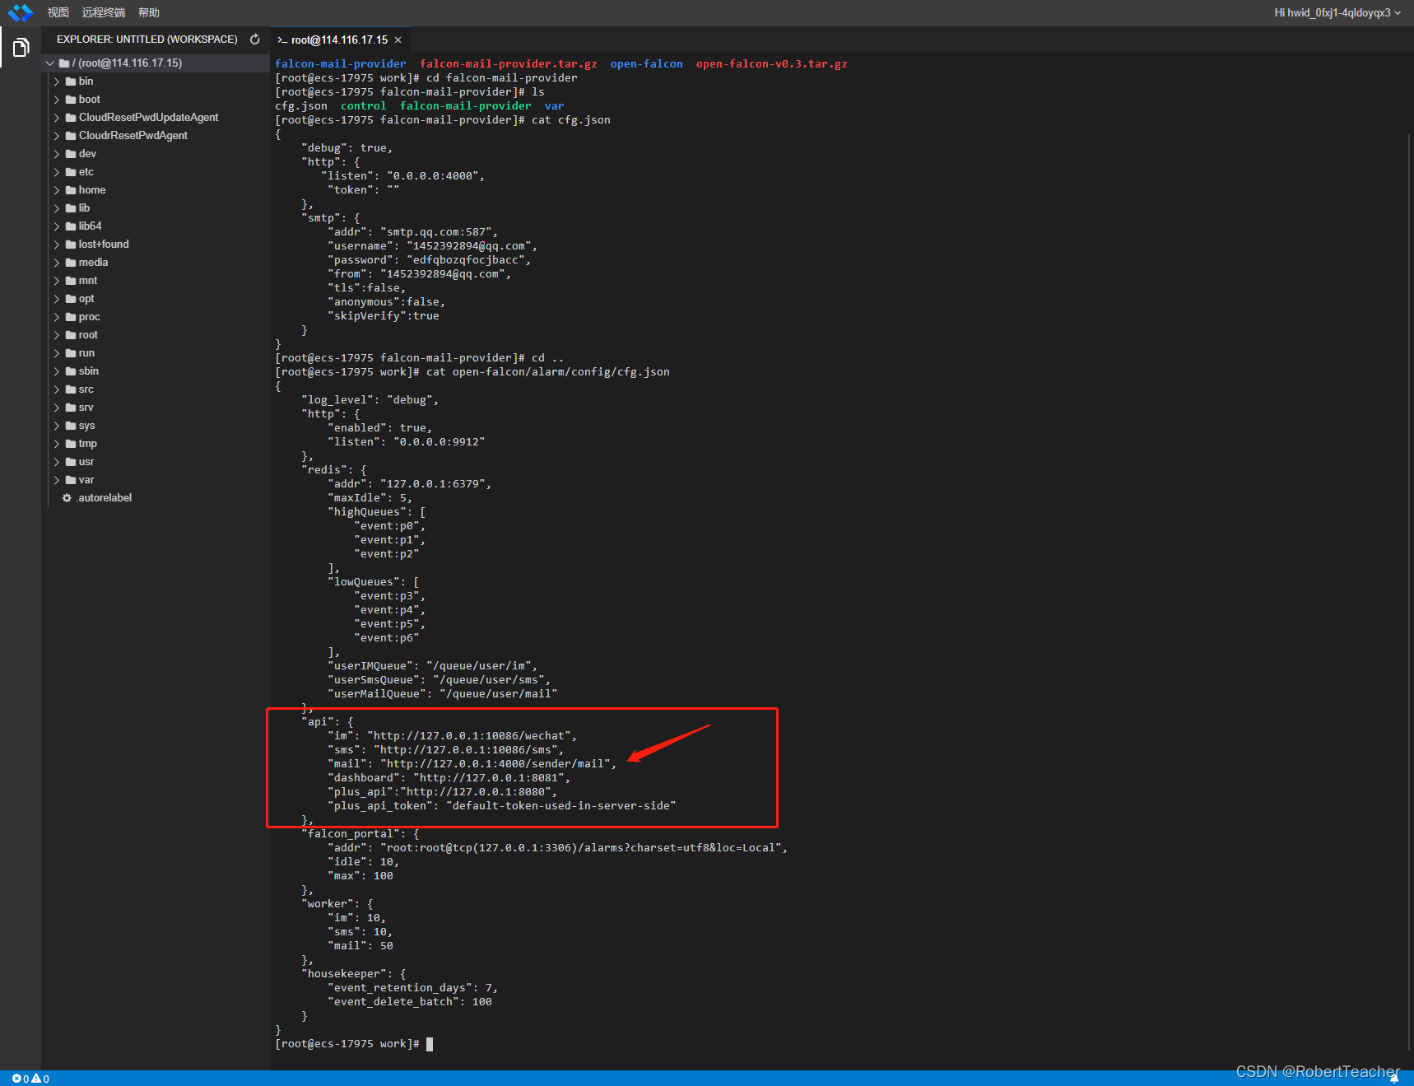Open the 帮助 menu
1414x1086 pixels.
149,12
